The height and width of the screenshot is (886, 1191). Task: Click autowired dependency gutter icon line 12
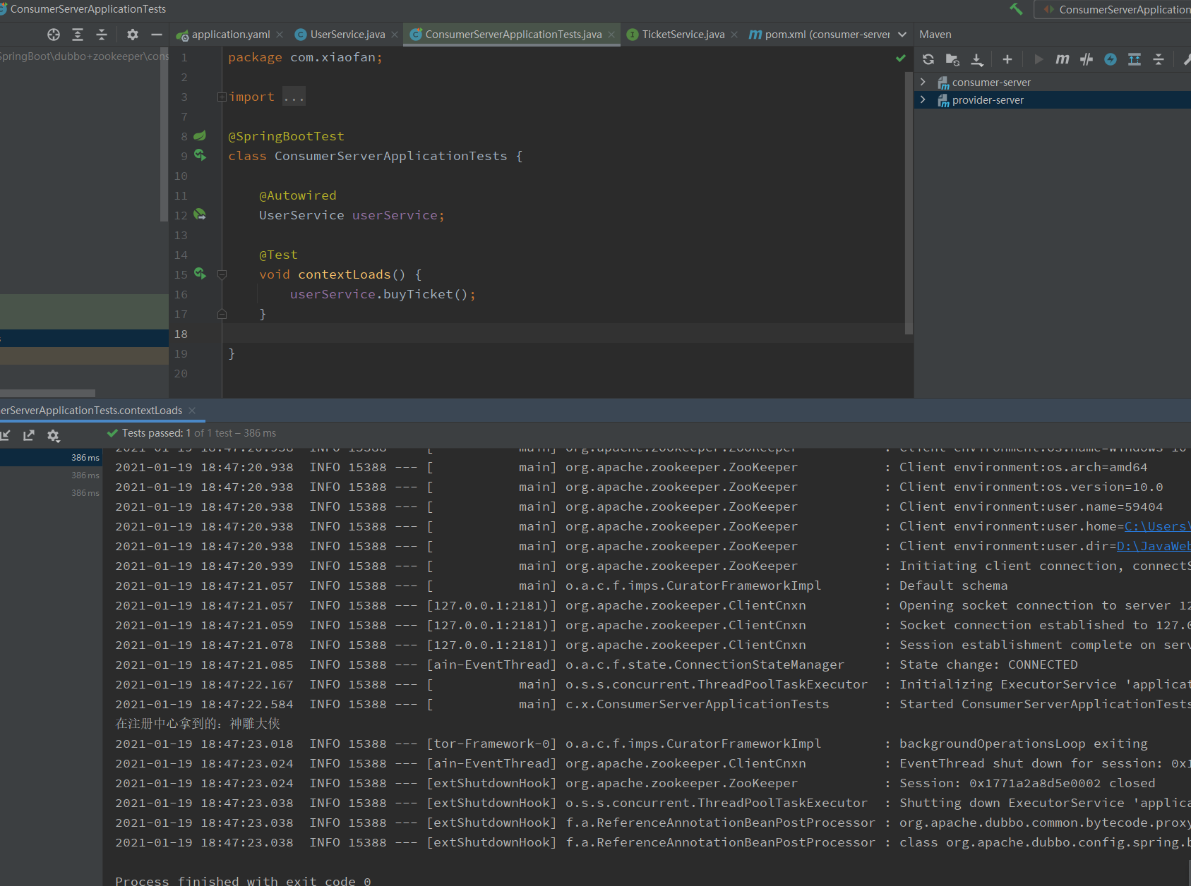point(201,214)
